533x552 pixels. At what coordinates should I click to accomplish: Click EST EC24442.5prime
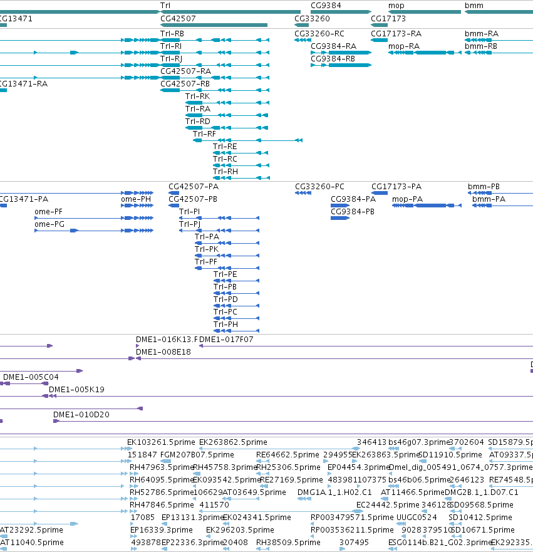[x=388, y=505]
